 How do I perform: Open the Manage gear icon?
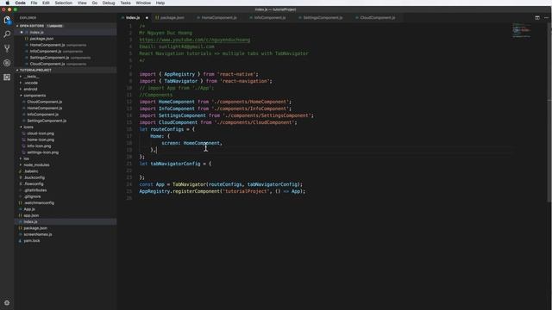(7, 302)
